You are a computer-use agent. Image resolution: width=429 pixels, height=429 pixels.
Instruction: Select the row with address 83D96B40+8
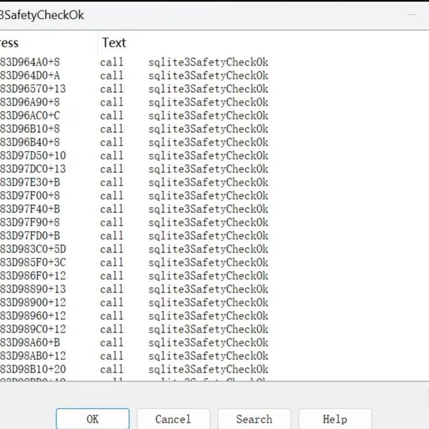coord(215,142)
